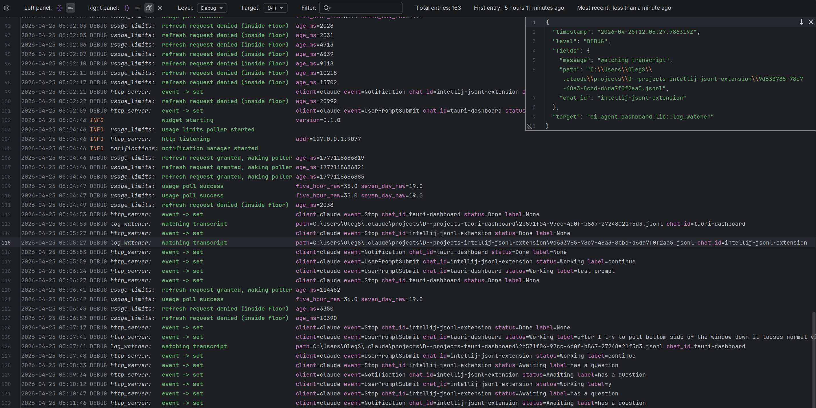Close the JSON detail popup
Screen dimensions: 816x408
point(811,22)
